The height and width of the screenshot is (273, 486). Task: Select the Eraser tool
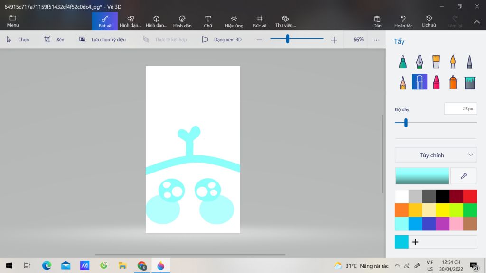click(420, 82)
